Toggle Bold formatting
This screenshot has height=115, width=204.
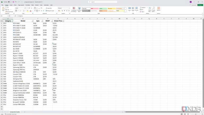16,11
